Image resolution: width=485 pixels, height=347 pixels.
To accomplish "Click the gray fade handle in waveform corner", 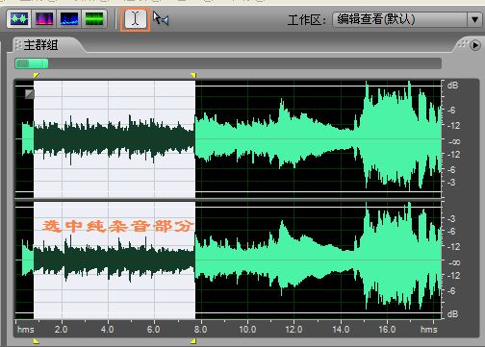I will (x=30, y=93).
